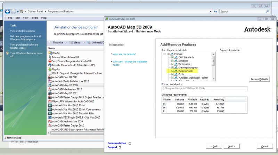Click the AutoCAD Mechanical 2010 icon
Viewport: 278px width, 155px height.
click(x=50, y=89)
